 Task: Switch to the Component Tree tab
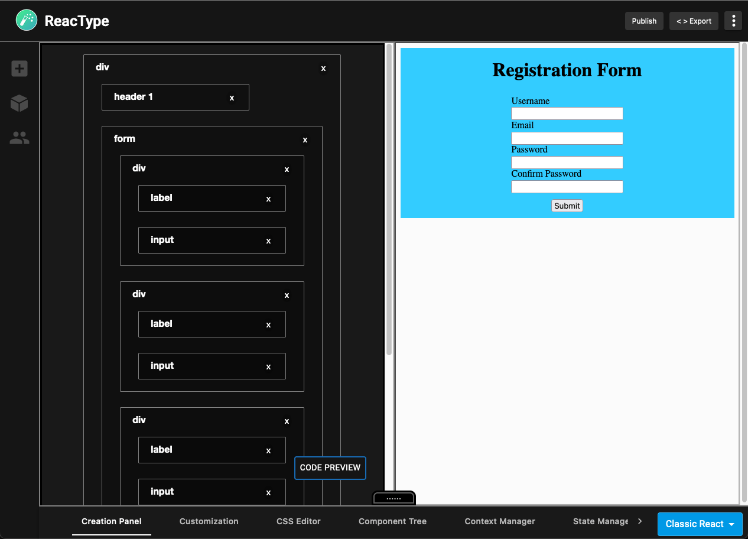(392, 521)
